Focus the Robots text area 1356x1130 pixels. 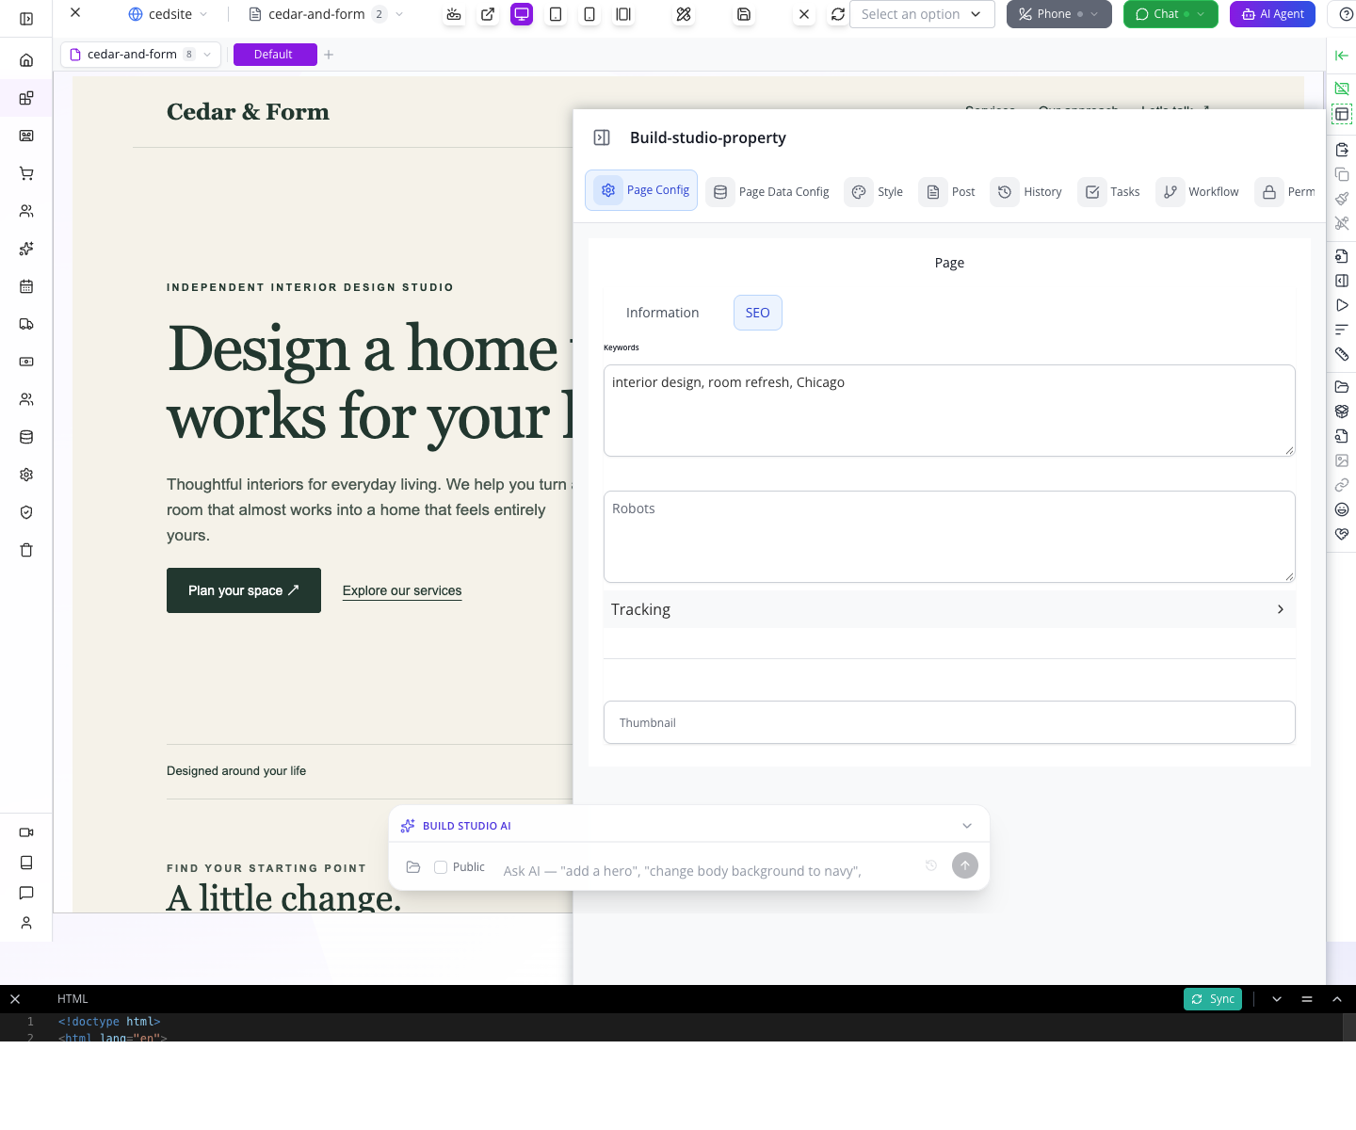coord(949,537)
